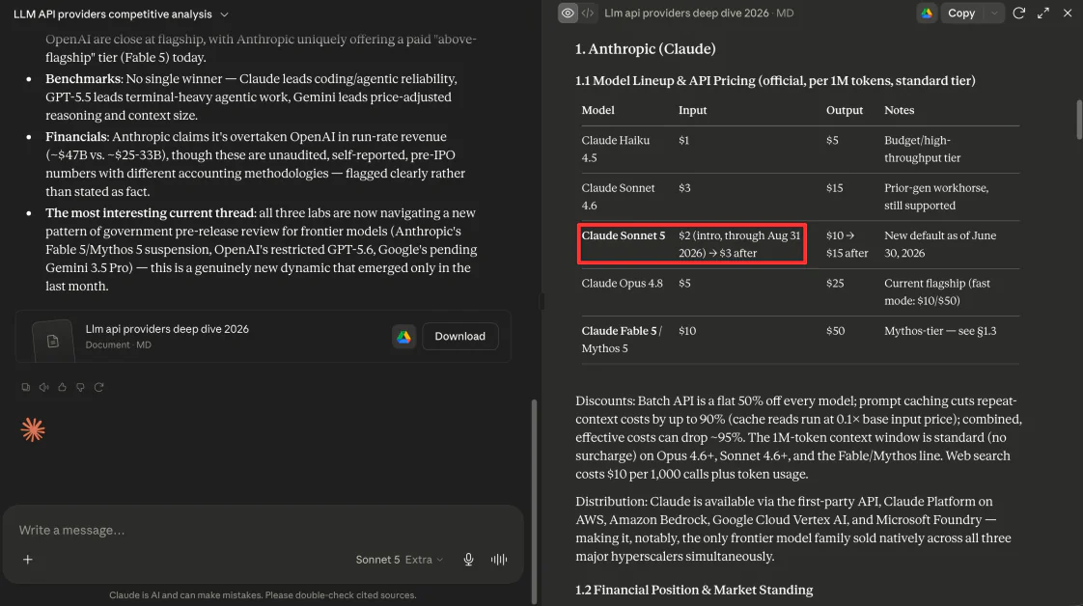Save to Google Drive in document header
The height and width of the screenshot is (606, 1083).
927,14
